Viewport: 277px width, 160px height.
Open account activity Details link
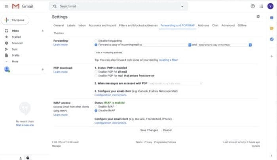click(256, 146)
